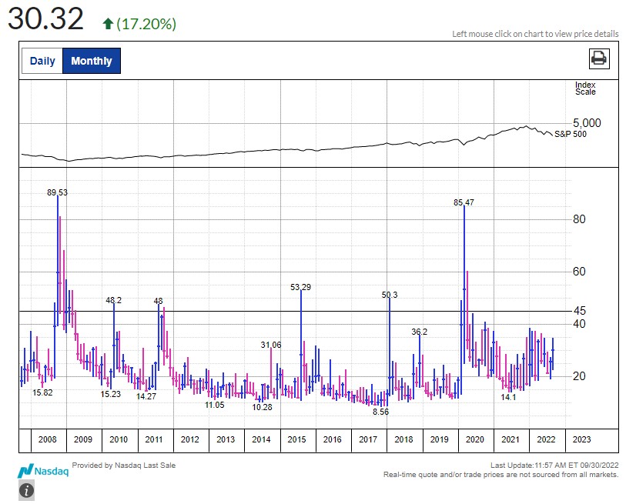626x504 pixels.
Task: Select the 2012 year label on axis
Action: [190, 440]
